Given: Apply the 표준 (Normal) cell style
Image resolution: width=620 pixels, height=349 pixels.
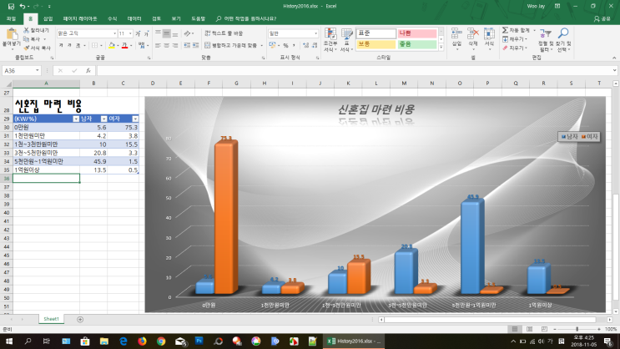Looking at the screenshot, I should point(376,33).
